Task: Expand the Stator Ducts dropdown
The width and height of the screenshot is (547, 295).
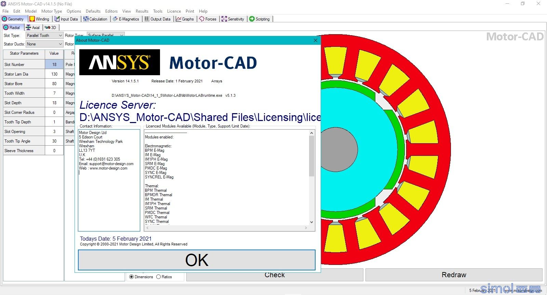Action: pos(44,44)
